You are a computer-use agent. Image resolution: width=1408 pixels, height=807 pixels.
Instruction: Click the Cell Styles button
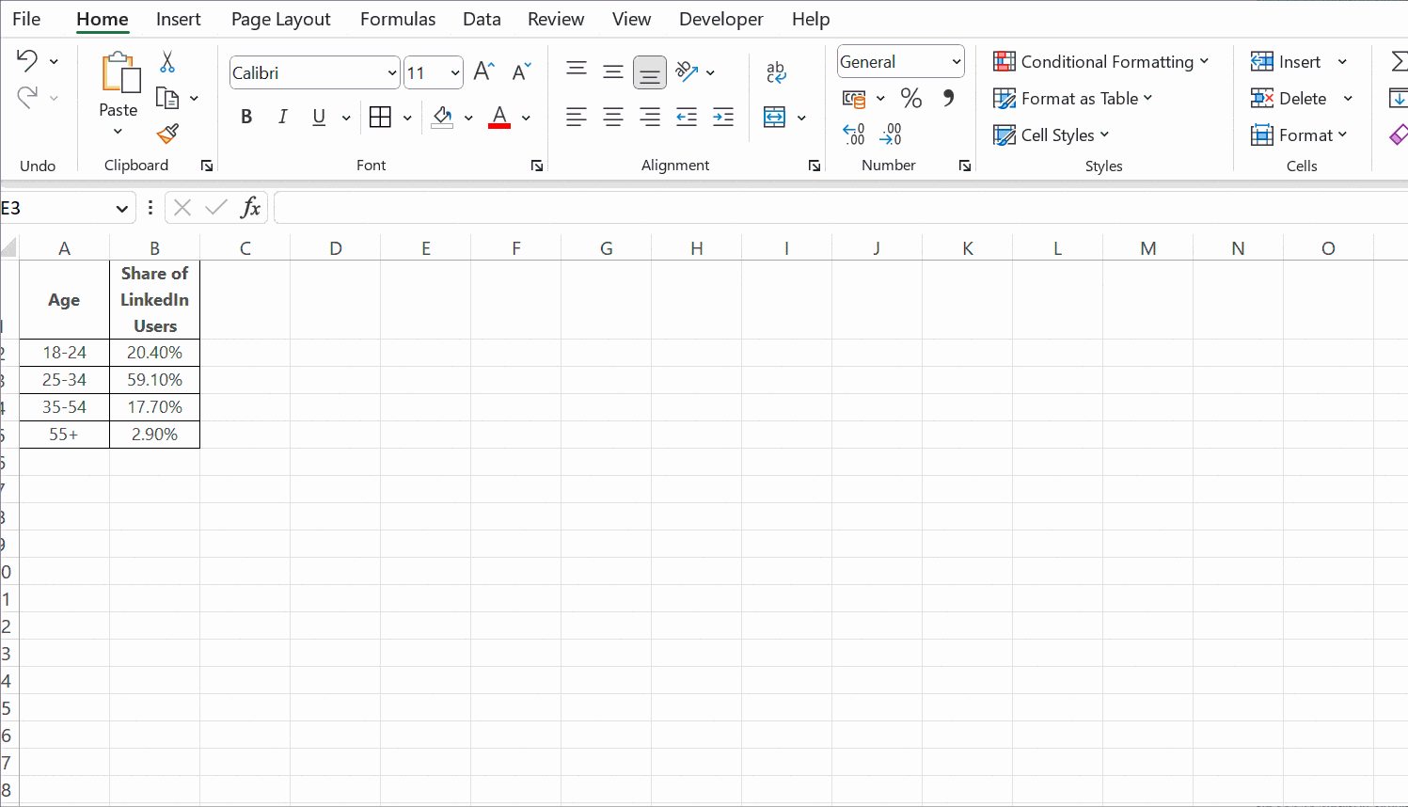coord(1052,135)
